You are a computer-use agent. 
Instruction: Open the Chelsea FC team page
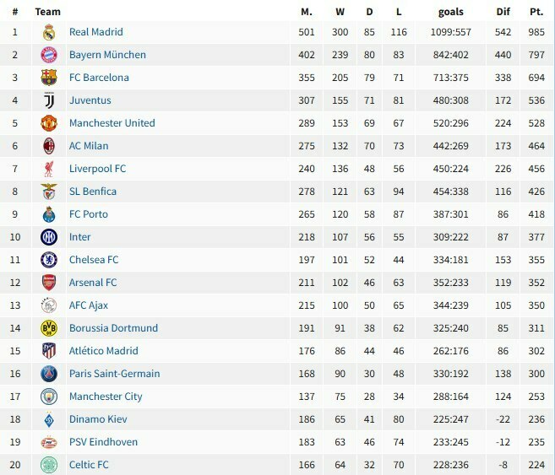[x=94, y=260]
